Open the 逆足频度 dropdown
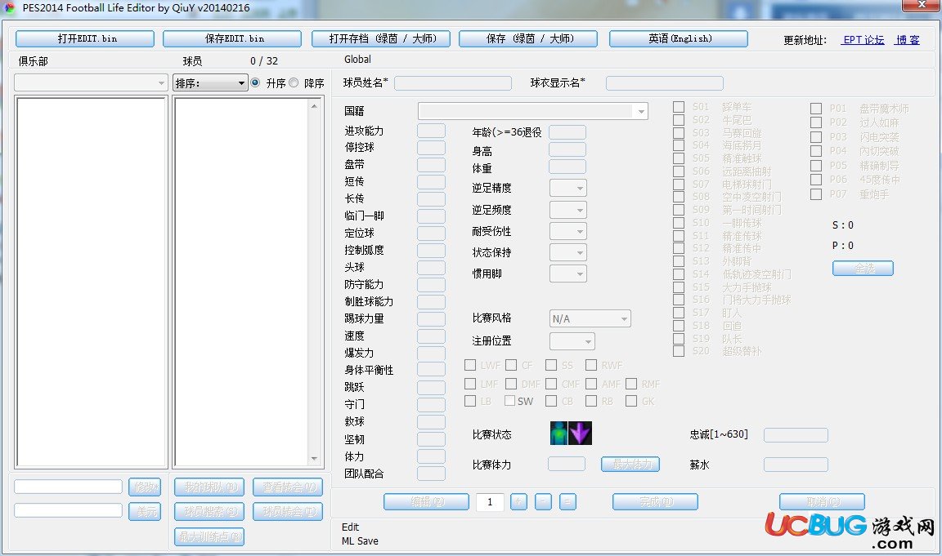The width and height of the screenshot is (942, 556). [x=568, y=210]
